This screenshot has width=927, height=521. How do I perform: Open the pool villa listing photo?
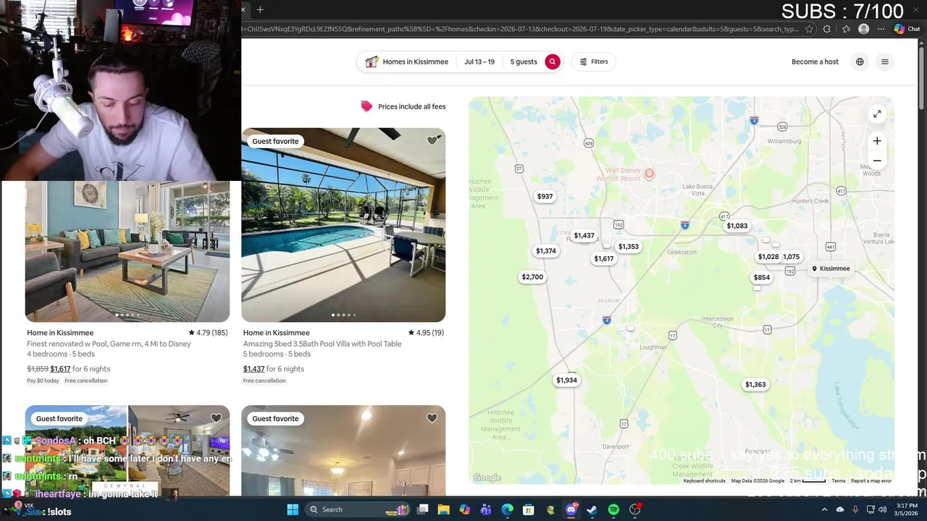click(343, 225)
